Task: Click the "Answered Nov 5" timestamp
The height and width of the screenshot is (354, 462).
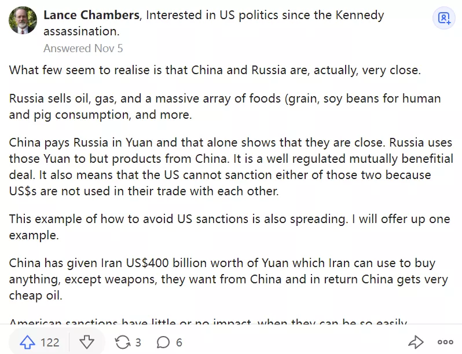Action: point(83,48)
